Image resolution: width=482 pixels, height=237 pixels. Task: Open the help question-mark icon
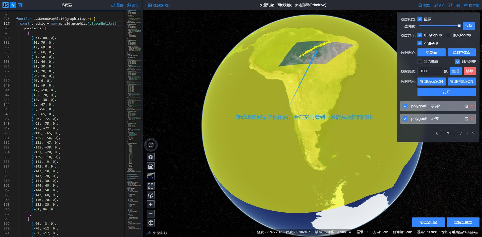tap(151, 195)
